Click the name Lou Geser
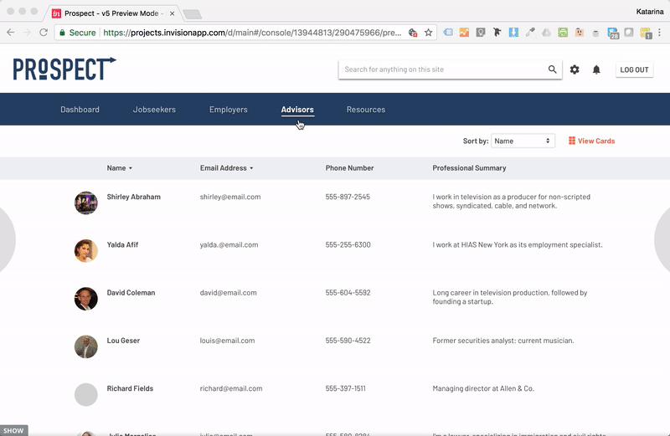670x436 pixels. [123, 341]
